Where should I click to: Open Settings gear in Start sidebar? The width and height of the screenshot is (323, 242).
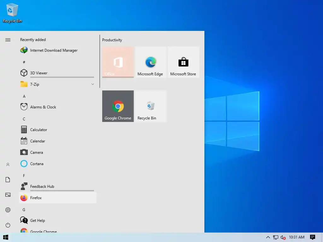(8, 210)
